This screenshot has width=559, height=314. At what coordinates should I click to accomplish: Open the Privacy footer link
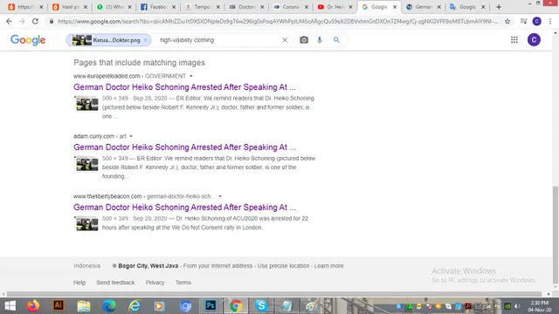pyautogui.click(x=155, y=283)
